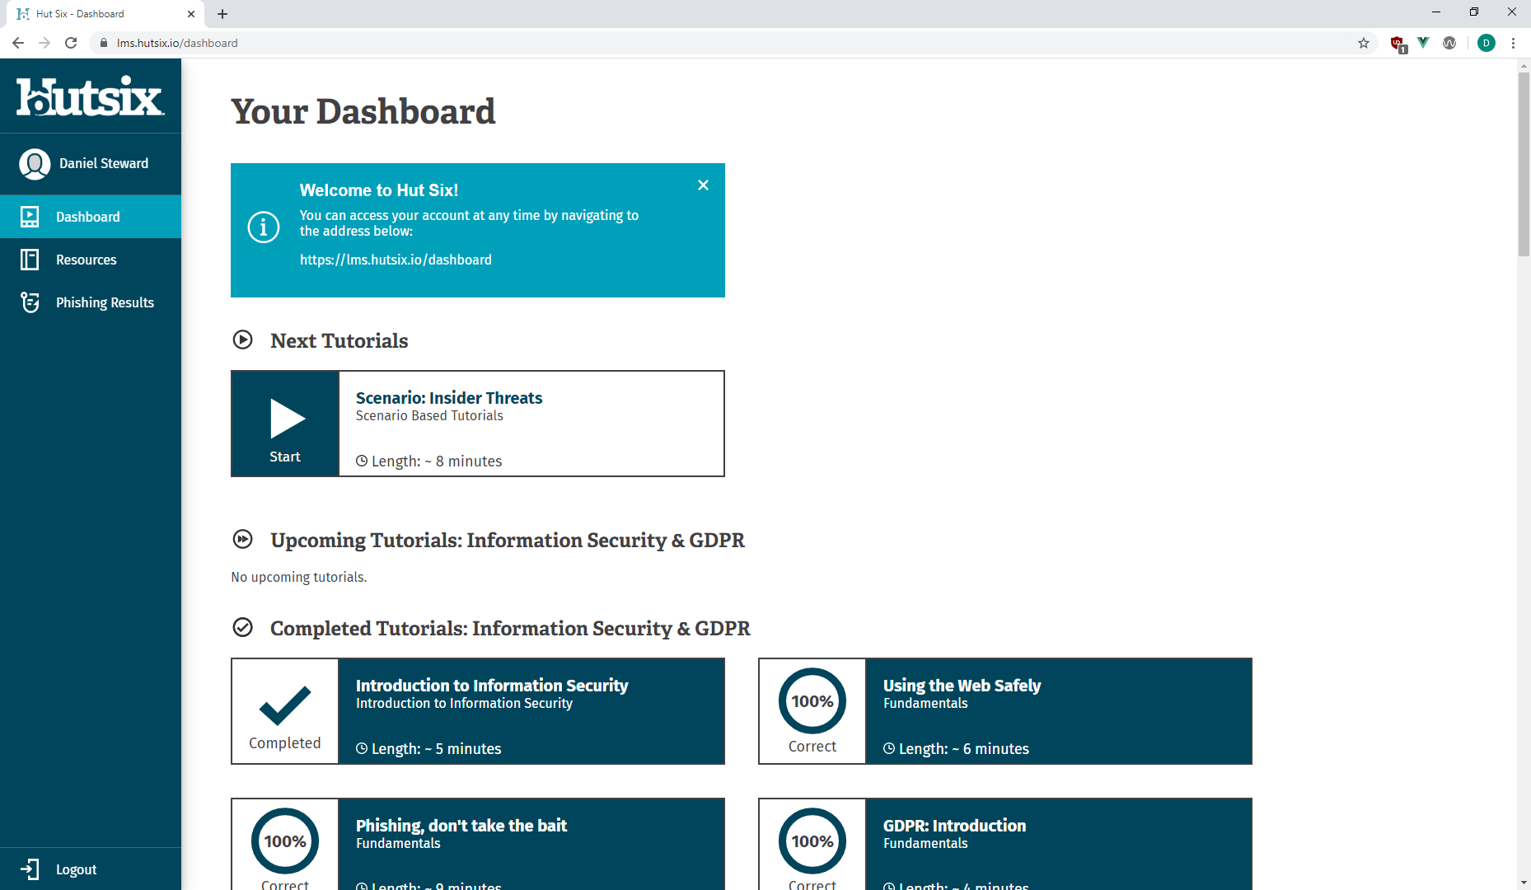The width and height of the screenshot is (1531, 890).
Task: Bookmark this page with star icon
Action: pos(1364,43)
